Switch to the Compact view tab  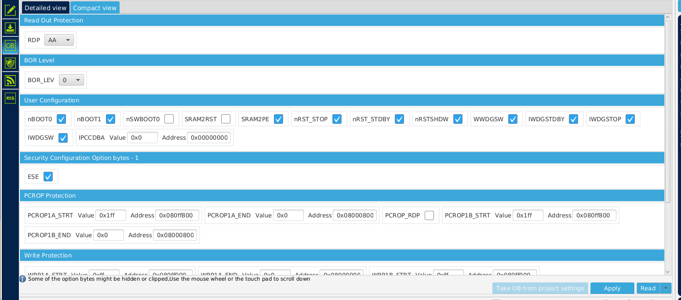95,7
